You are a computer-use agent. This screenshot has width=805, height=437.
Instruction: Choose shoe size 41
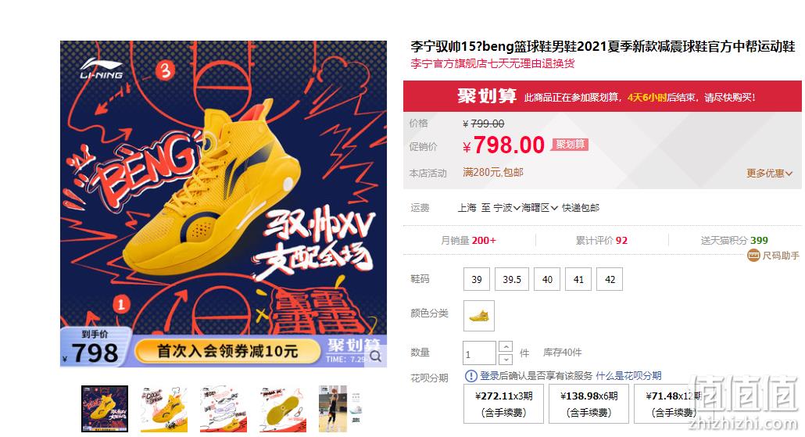(578, 279)
